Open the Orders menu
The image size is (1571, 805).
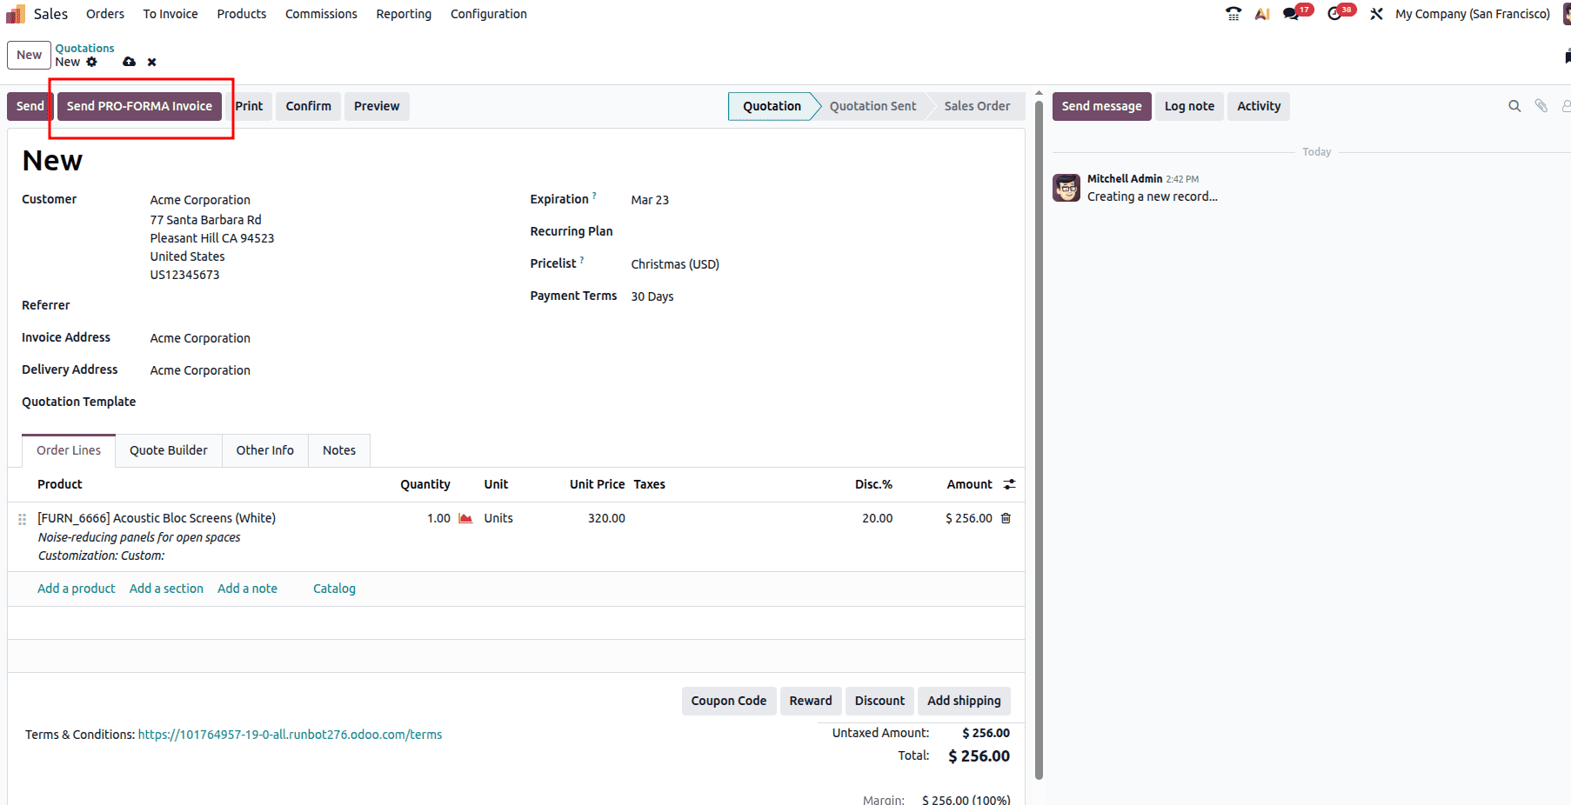[x=105, y=14]
